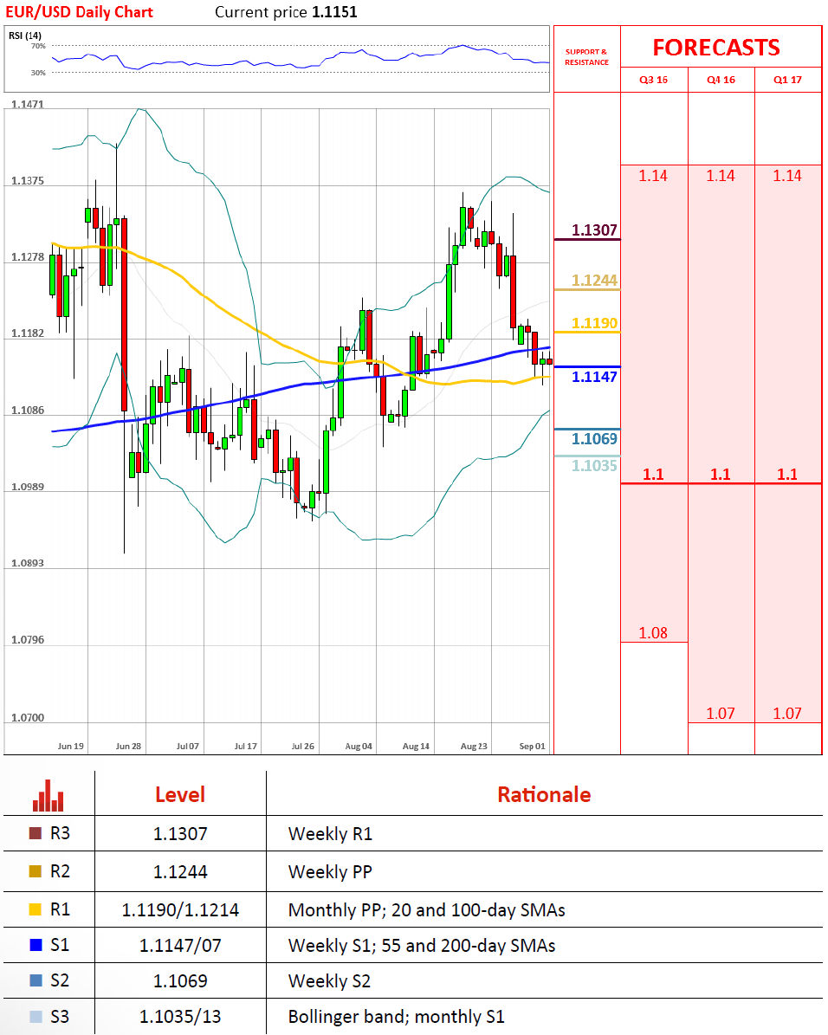Screen dimensions: 828x1035
Task: Select the R1 yellow swatch
Action: tap(36, 909)
